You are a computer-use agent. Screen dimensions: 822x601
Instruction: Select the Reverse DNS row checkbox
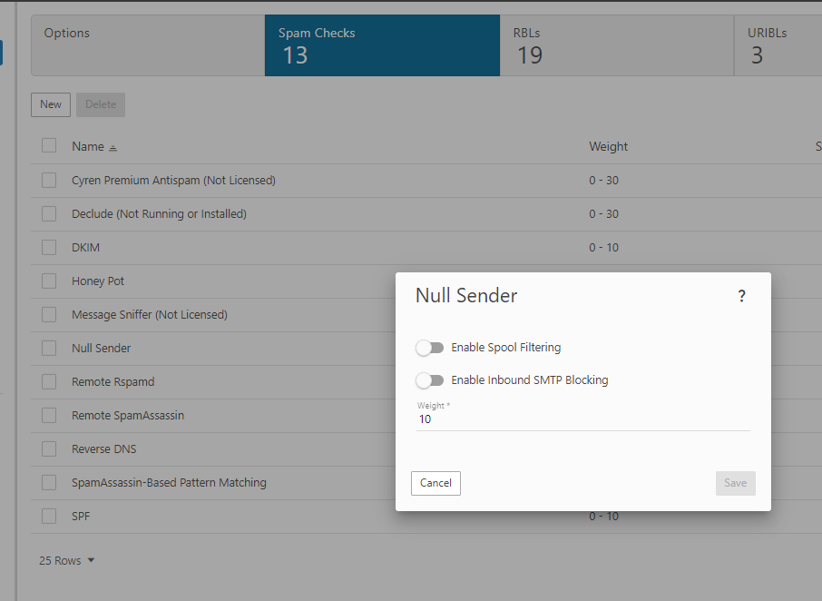pos(49,448)
